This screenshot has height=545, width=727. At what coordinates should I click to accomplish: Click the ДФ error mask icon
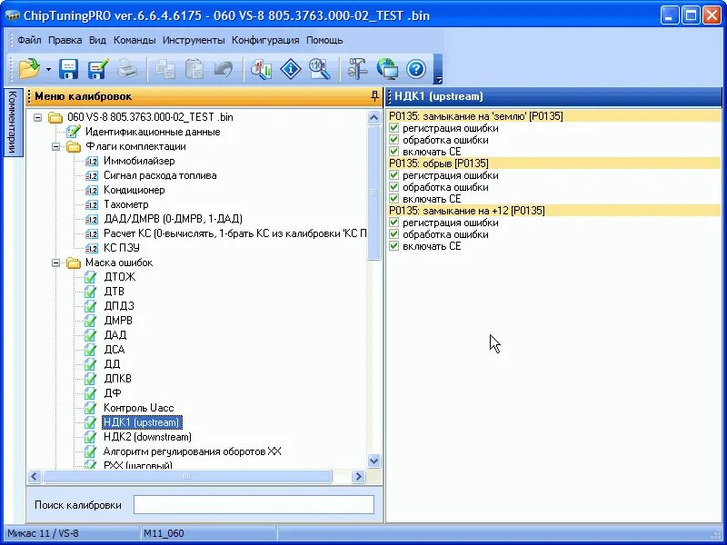[90, 393]
